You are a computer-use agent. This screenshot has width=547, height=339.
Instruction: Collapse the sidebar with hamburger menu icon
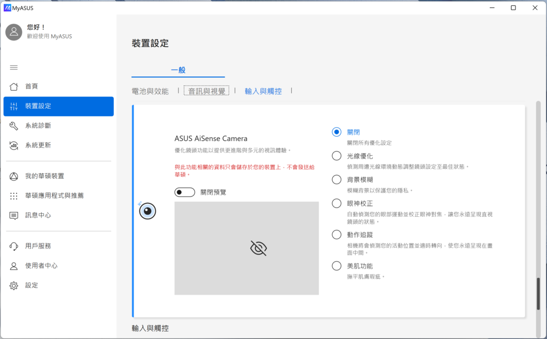[x=13, y=67]
